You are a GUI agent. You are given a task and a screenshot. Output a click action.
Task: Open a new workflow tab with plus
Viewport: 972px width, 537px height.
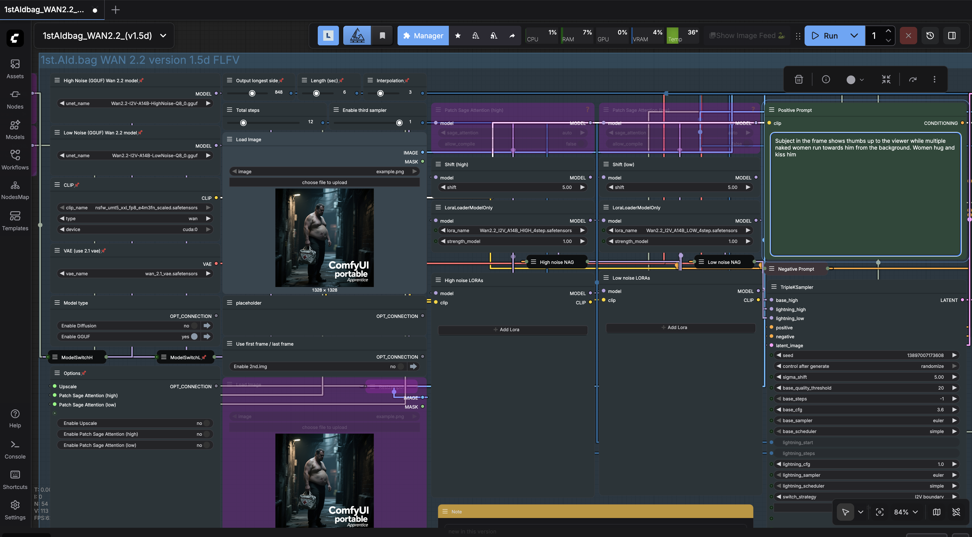point(116,10)
